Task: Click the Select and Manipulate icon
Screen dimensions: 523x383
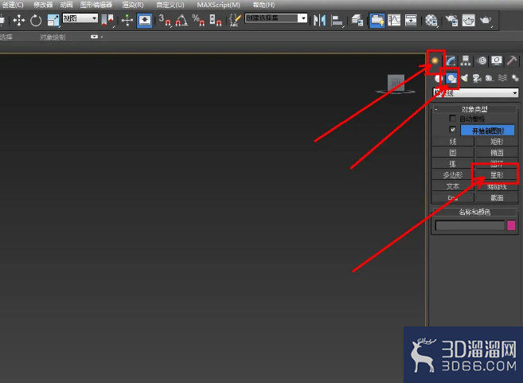Action: point(127,21)
